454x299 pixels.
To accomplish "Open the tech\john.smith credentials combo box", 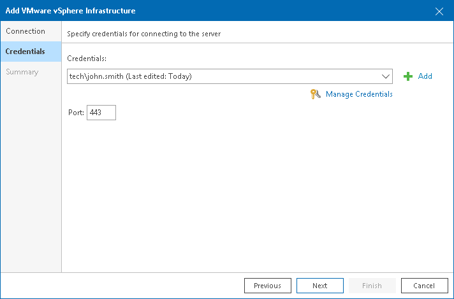I will point(230,76).
